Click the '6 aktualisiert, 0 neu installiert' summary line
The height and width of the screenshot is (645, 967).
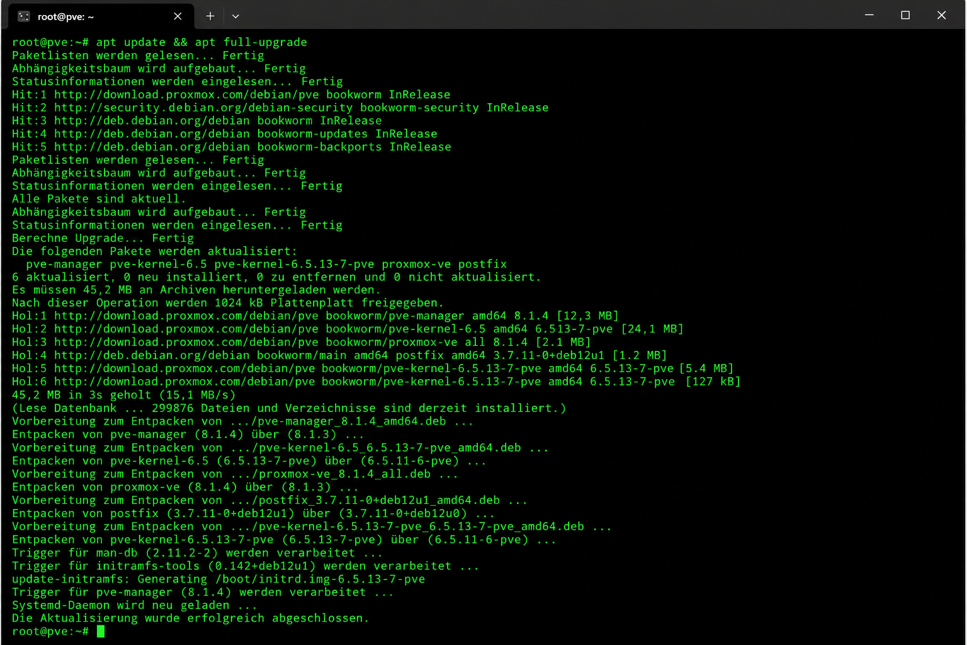point(276,277)
